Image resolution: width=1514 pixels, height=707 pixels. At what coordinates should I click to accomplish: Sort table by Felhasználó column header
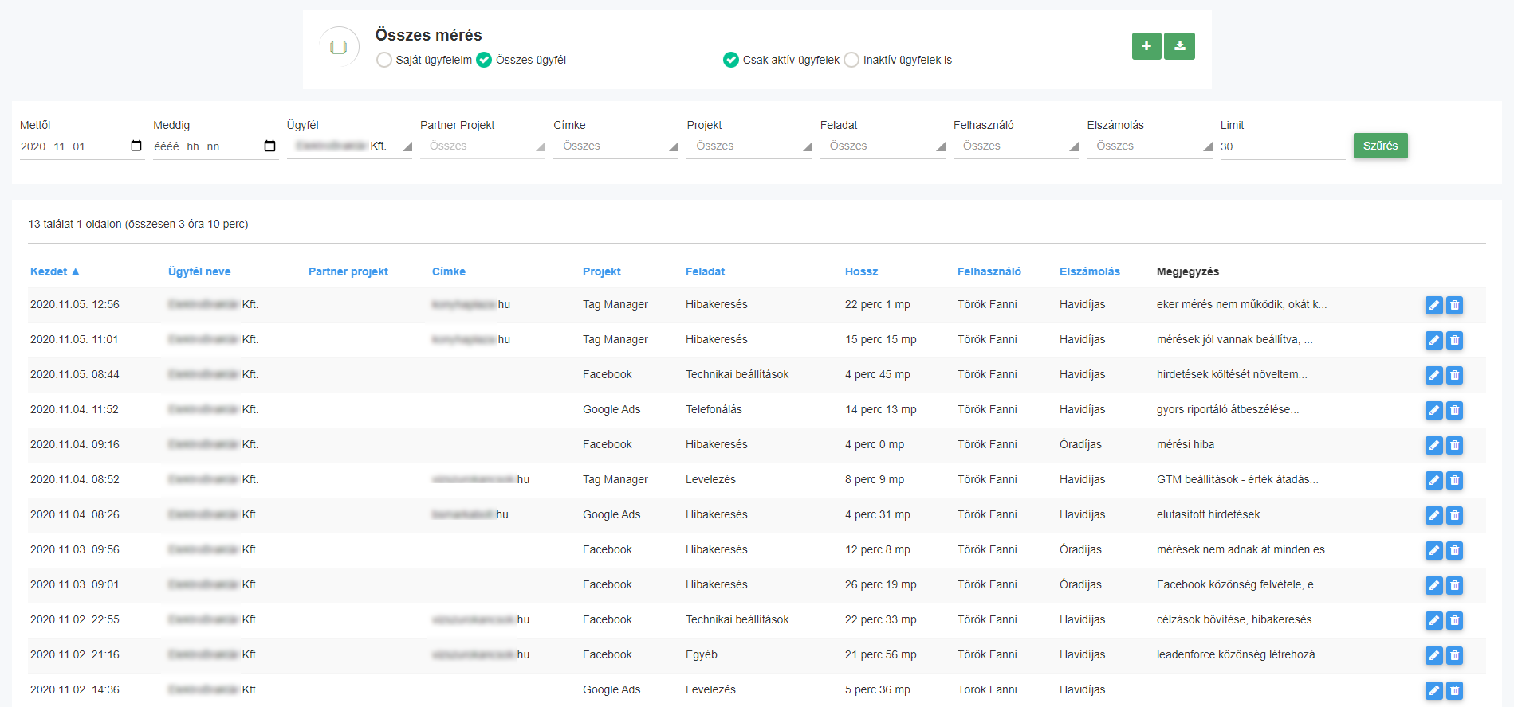tap(989, 271)
